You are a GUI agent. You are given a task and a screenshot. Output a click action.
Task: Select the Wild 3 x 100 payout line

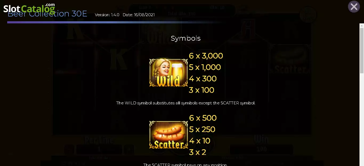[201, 90]
